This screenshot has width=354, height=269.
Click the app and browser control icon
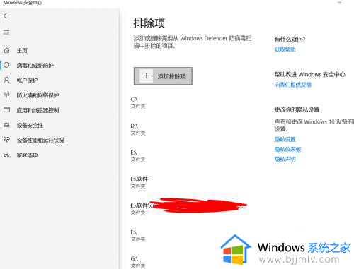point(6,110)
